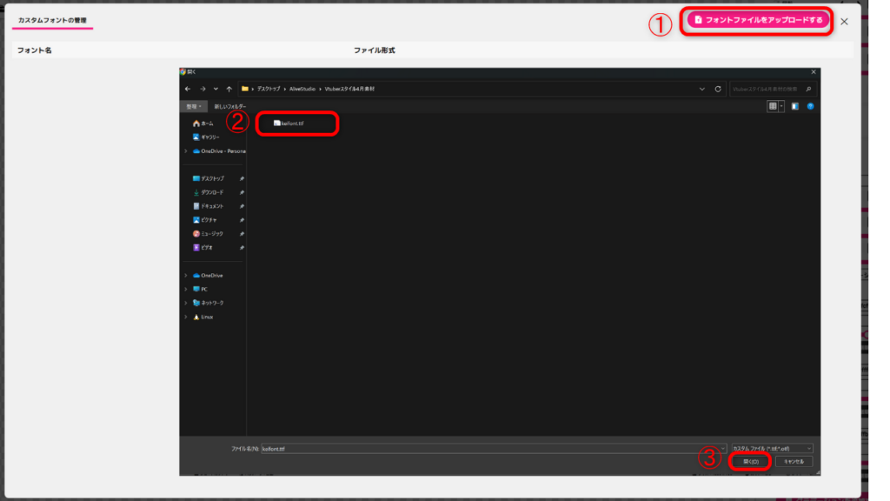Expand the lower OneDrive tree node
Screen dimensions: 890x501
pos(186,276)
